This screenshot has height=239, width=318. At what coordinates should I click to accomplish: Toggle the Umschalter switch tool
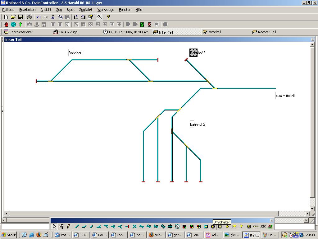213,227
